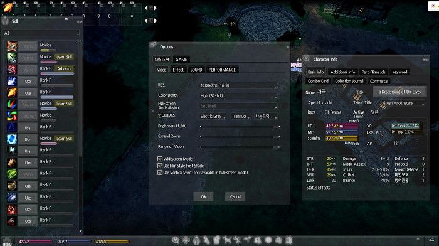Select the multicolor pinwheel skill icon
Viewport: 439px width, 246px height.
[x=12, y=115]
